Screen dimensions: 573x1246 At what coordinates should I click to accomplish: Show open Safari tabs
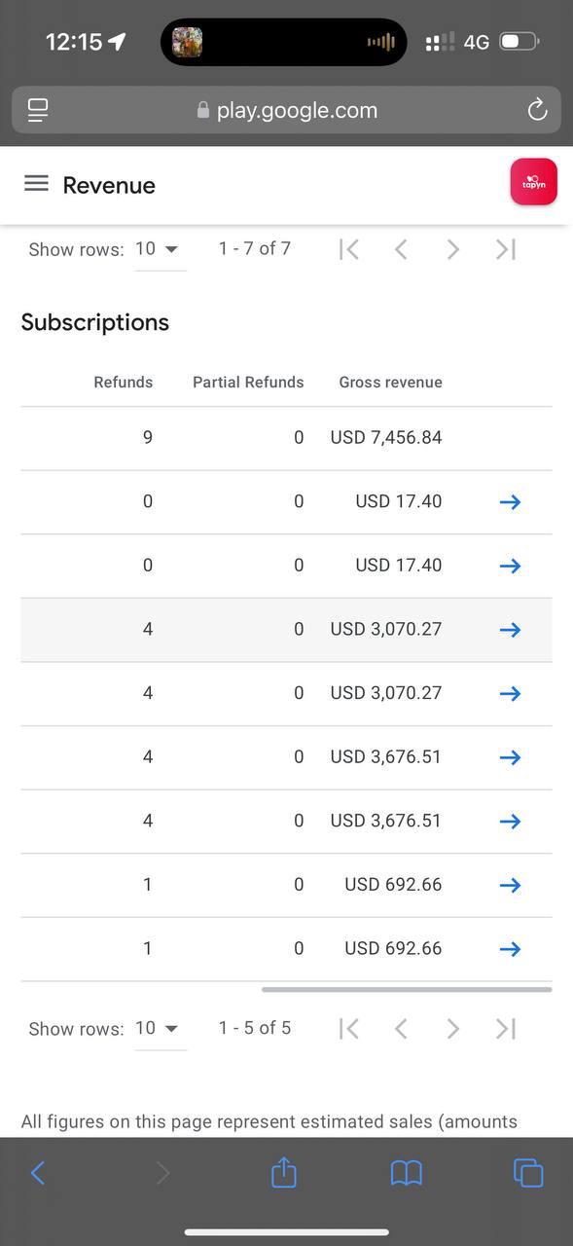528,1173
